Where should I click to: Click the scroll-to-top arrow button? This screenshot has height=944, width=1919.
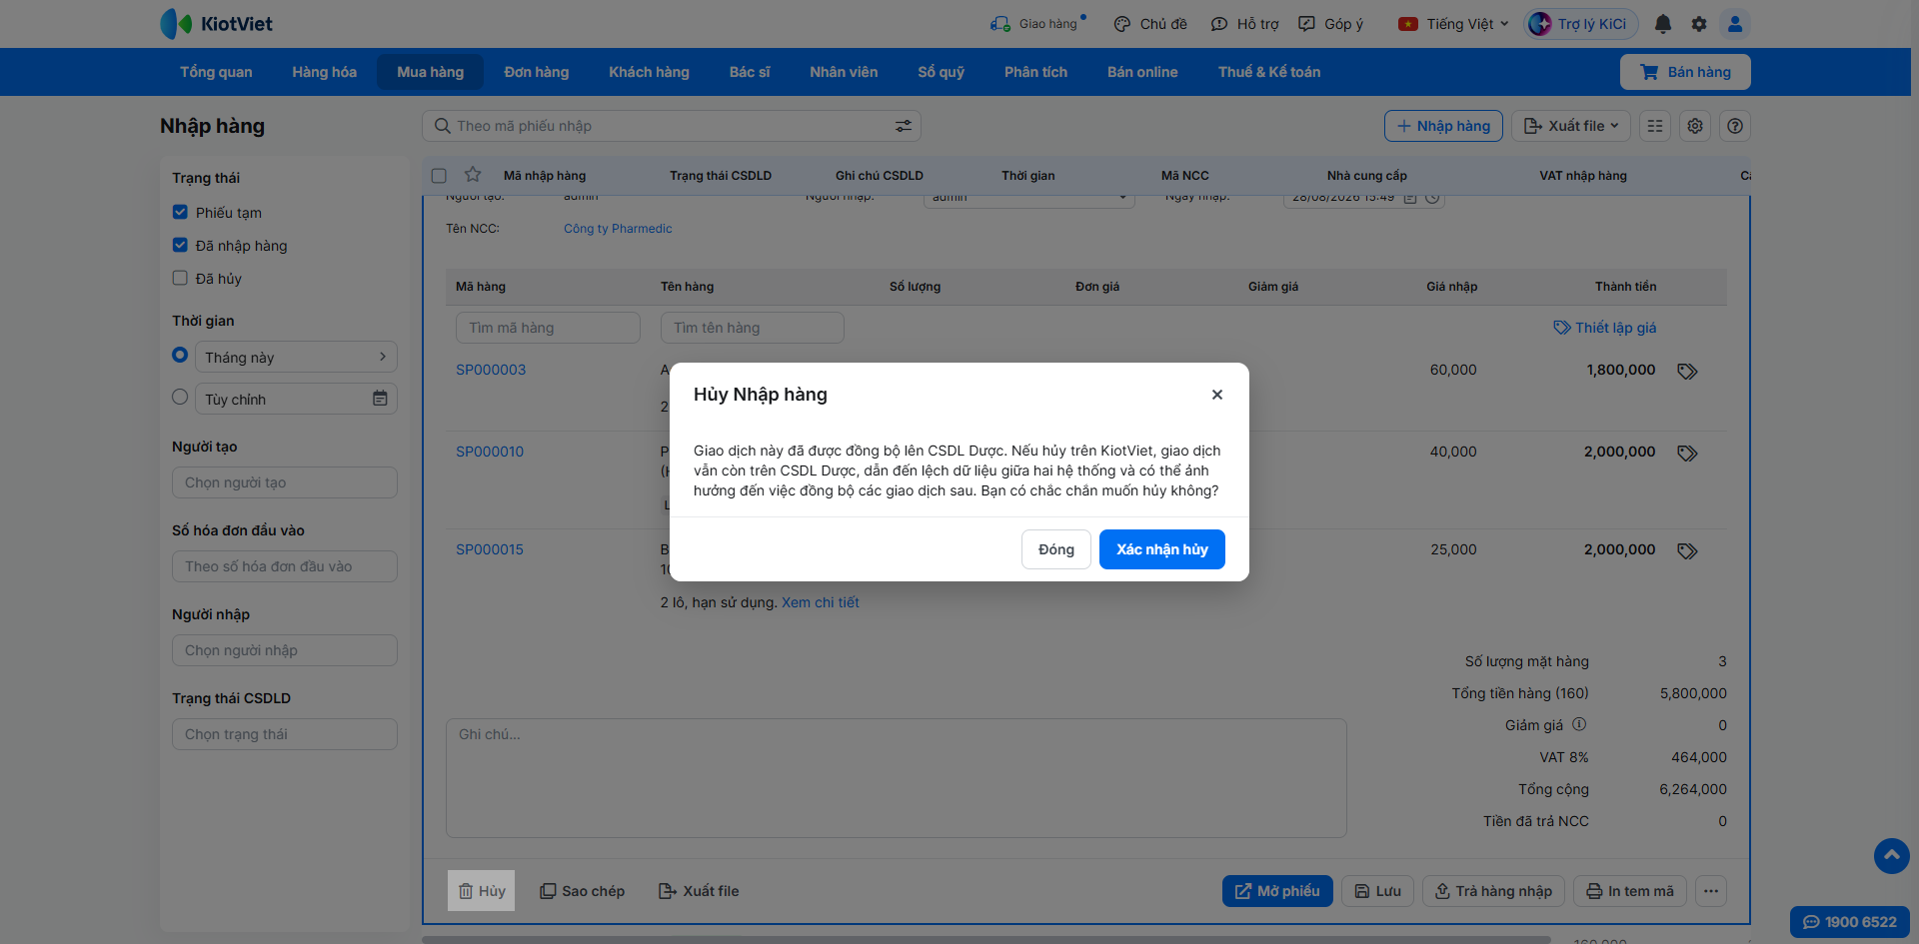tap(1891, 856)
